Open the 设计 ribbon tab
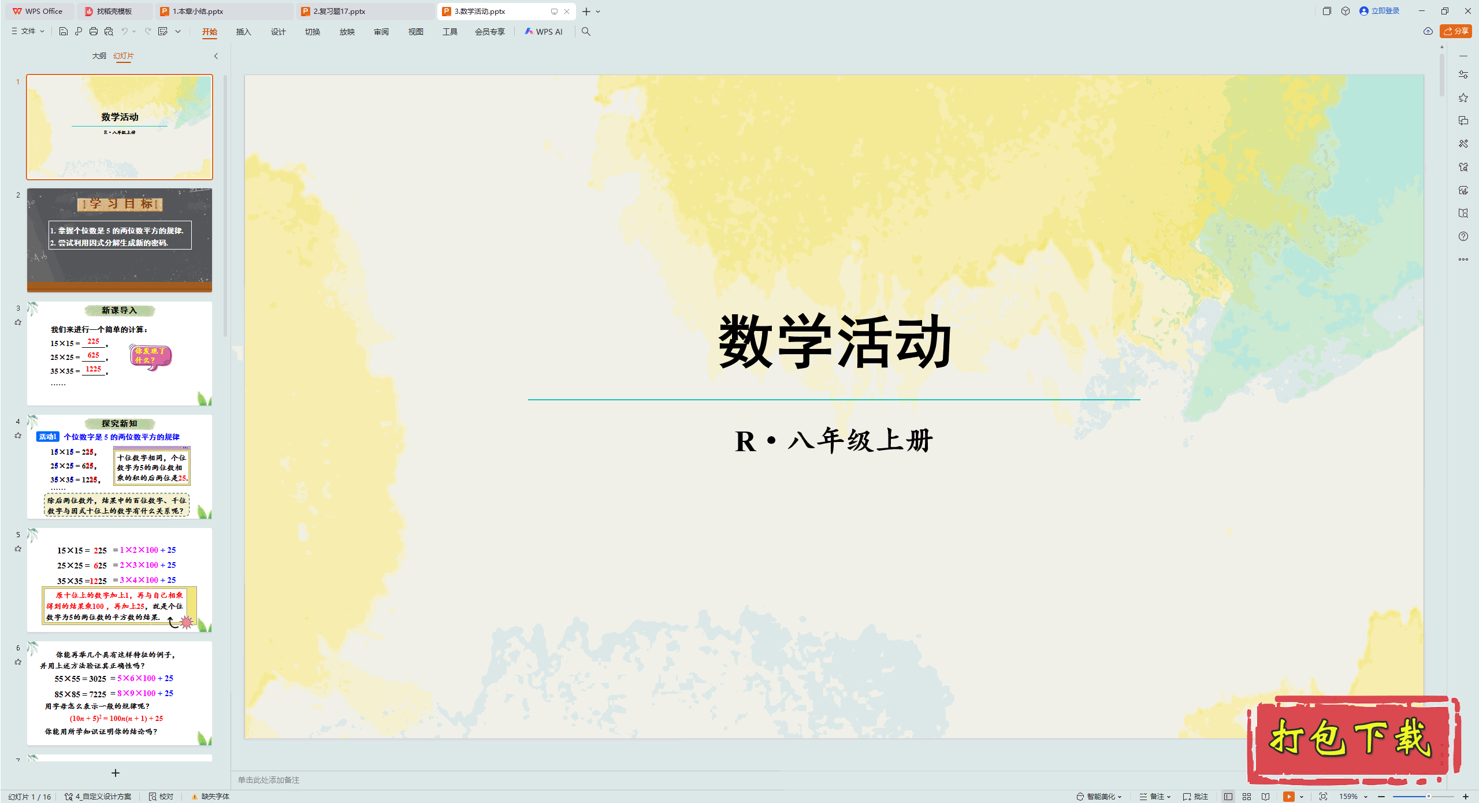This screenshot has width=1479, height=803. [x=278, y=32]
